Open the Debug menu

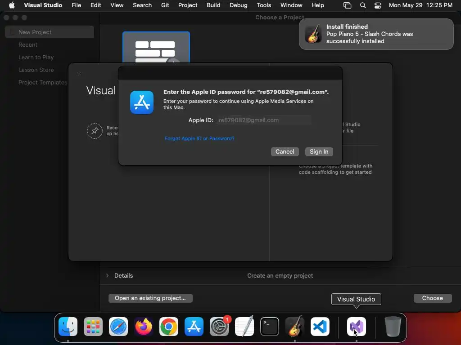pos(238,5)
